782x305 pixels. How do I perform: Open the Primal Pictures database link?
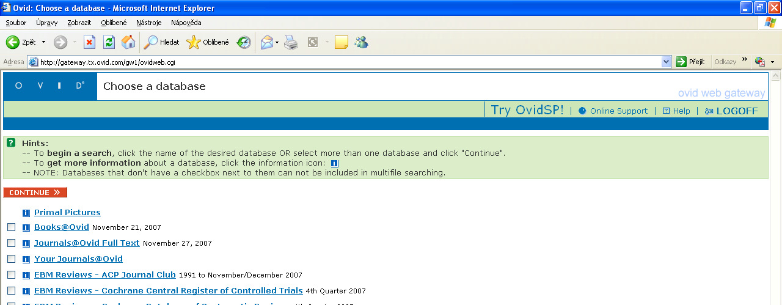[x=67, y=213]
